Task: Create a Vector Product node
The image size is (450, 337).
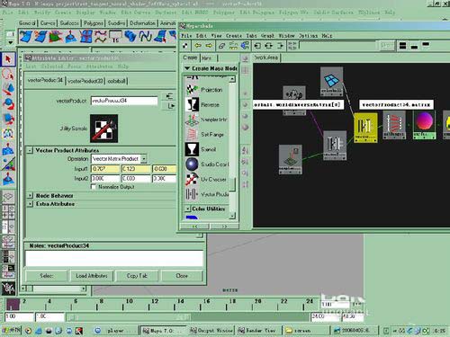Action: 207,194
